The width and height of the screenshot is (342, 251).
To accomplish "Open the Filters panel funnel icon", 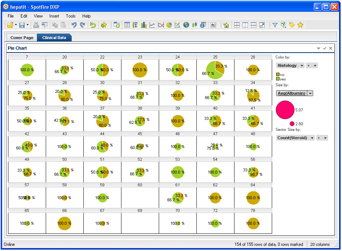I will (275, 25).
